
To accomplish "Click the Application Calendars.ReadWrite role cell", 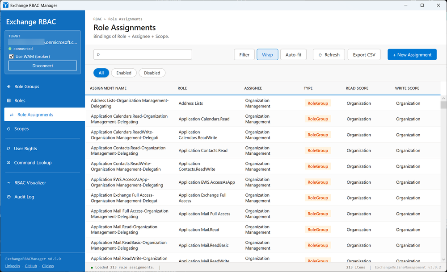I will pyautogui.click(x=198, y=135).
